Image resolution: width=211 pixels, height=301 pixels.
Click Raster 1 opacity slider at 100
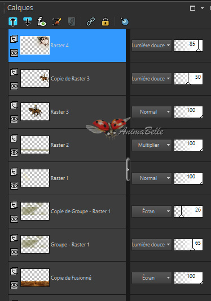coord(188,178)
